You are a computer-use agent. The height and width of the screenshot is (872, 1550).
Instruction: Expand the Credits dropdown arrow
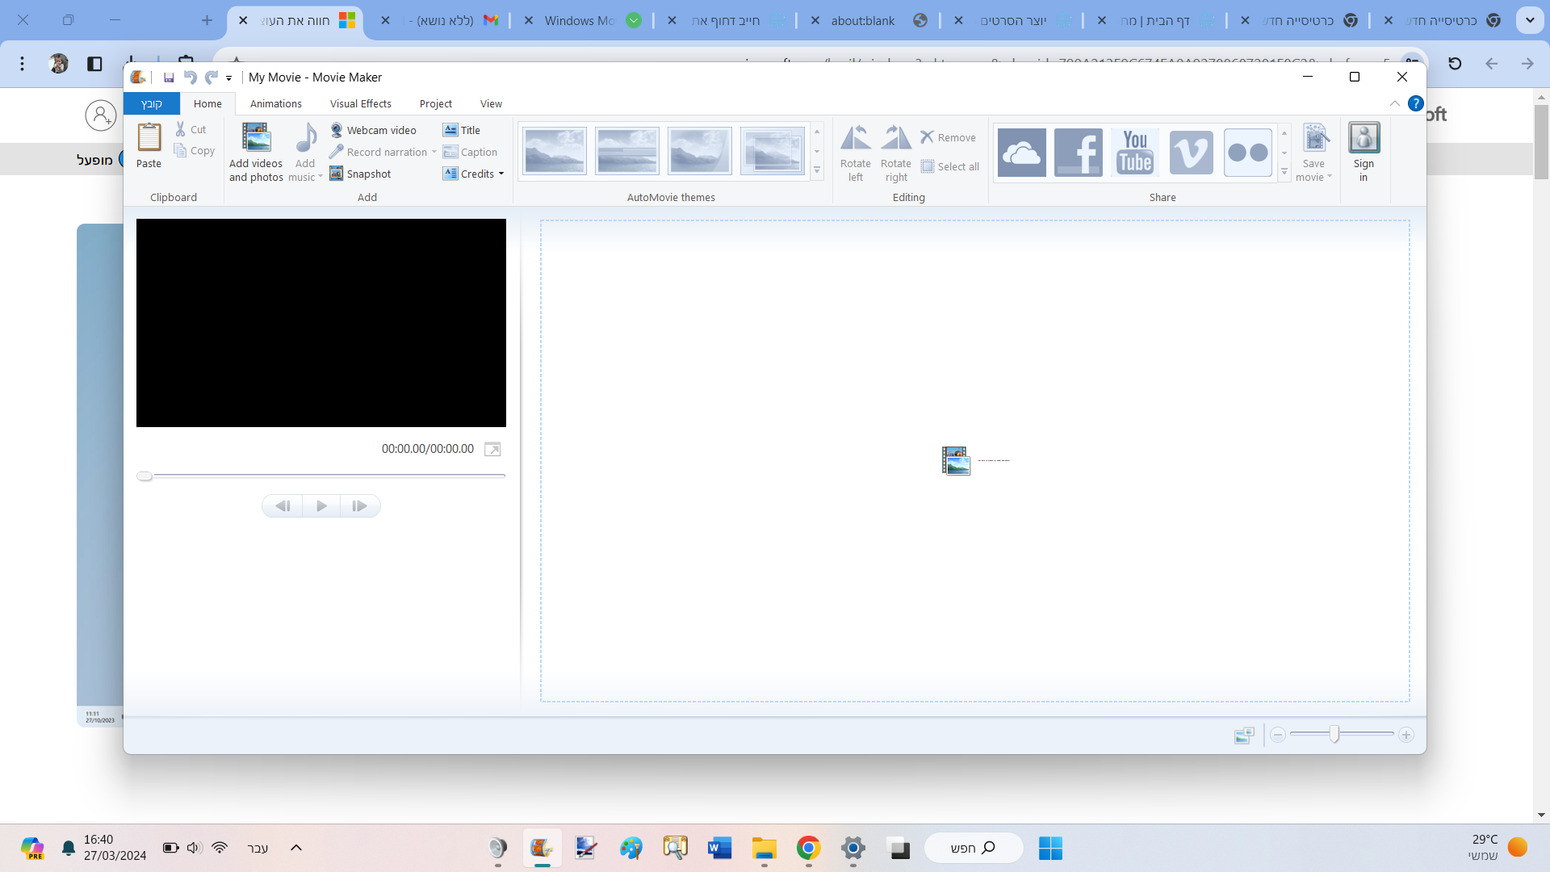501,174
